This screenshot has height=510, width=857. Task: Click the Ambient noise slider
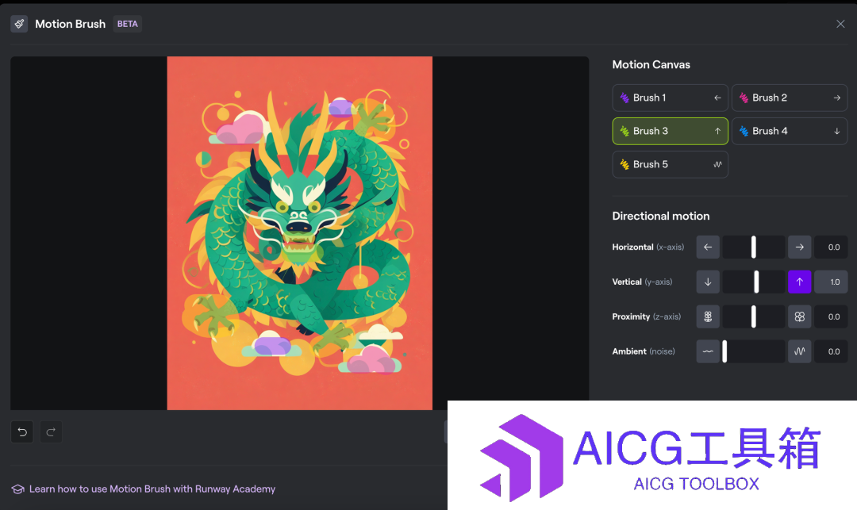[x=754, y=351]
